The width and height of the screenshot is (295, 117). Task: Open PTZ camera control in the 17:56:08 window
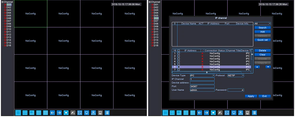73,113
